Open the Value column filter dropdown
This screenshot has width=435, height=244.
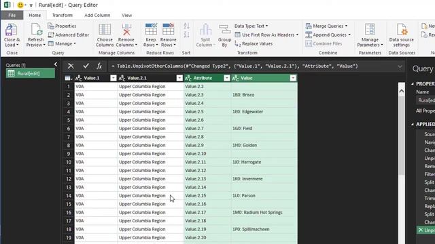(x=293, y=79)
